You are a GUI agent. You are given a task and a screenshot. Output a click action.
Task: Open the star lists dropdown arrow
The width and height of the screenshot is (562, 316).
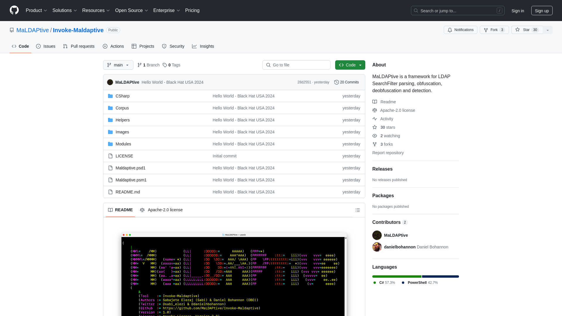click(548, 30)
